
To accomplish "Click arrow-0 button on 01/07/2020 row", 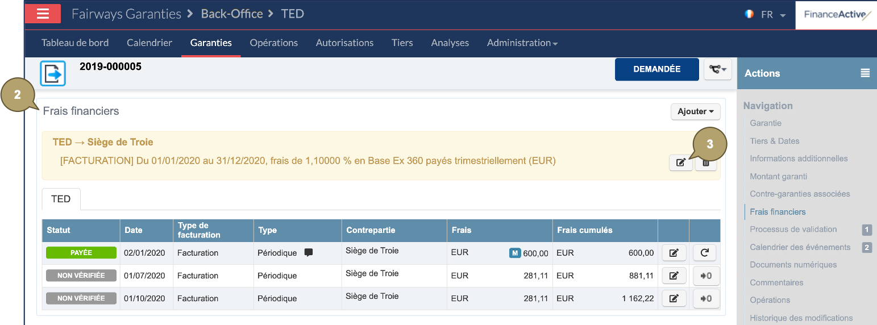I will coord(706,276).
